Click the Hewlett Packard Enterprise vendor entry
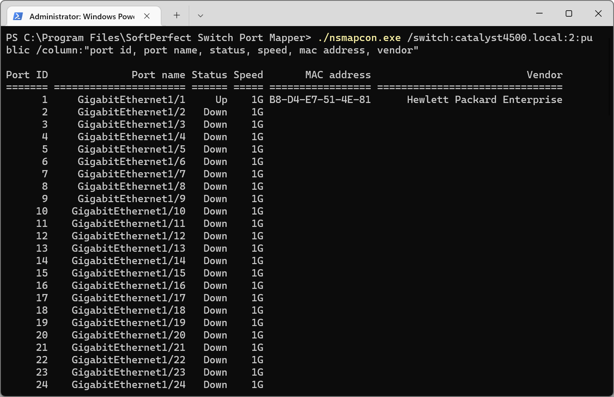The height and width of the screenshot is (397, 614). click(x=484, y=99)
